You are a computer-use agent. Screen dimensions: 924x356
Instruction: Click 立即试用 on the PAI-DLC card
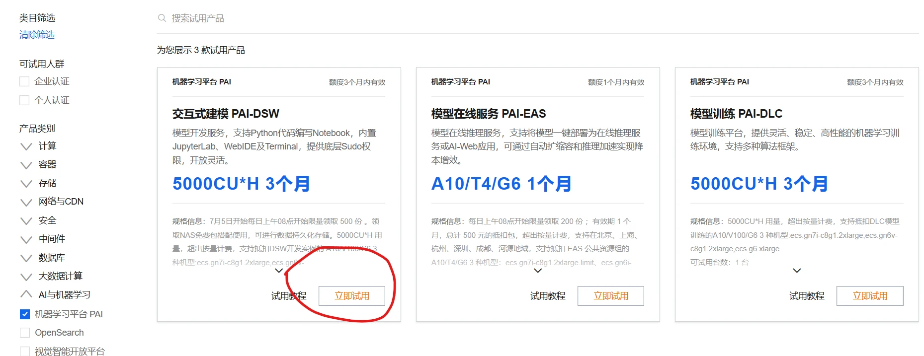(870, 296)
